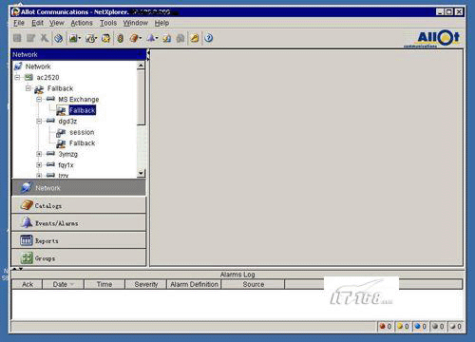This screenshot has width=475, height=342.
Task: Click the tree scrollbar down arrow
Action: pos(141,173)
